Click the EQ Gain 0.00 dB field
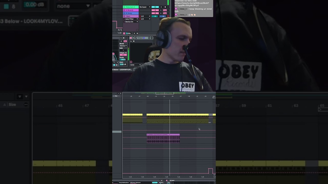This screenshot has height=184, width=328. [123, 64]
